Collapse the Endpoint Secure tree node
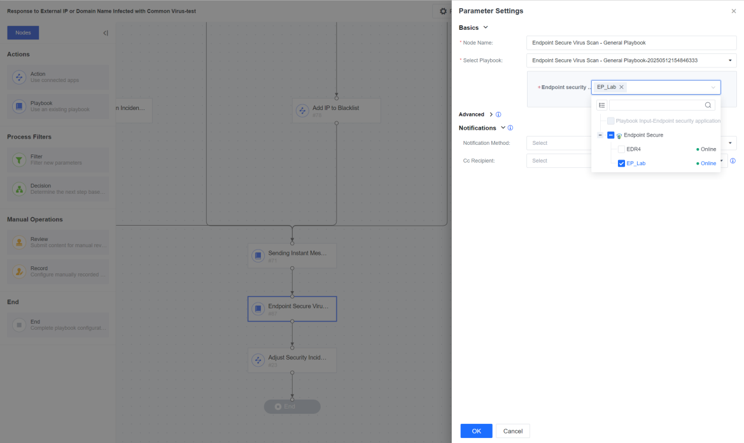 point(600,135)
